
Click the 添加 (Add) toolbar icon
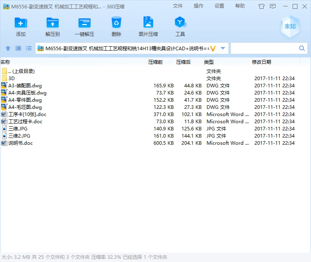(21, 23)
